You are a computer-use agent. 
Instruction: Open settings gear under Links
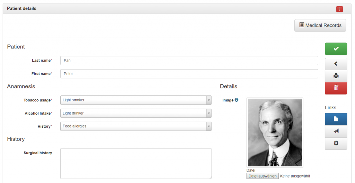point(336,143)
